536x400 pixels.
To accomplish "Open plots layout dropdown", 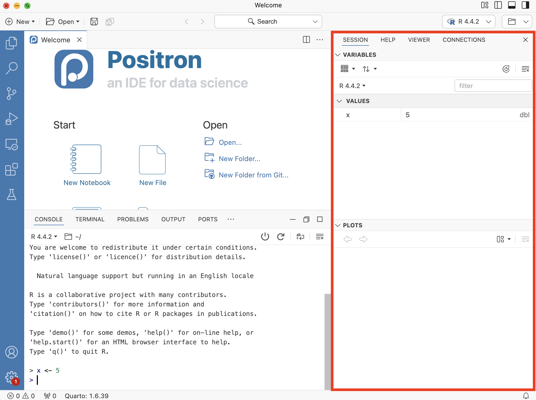I will click(504, 239).
